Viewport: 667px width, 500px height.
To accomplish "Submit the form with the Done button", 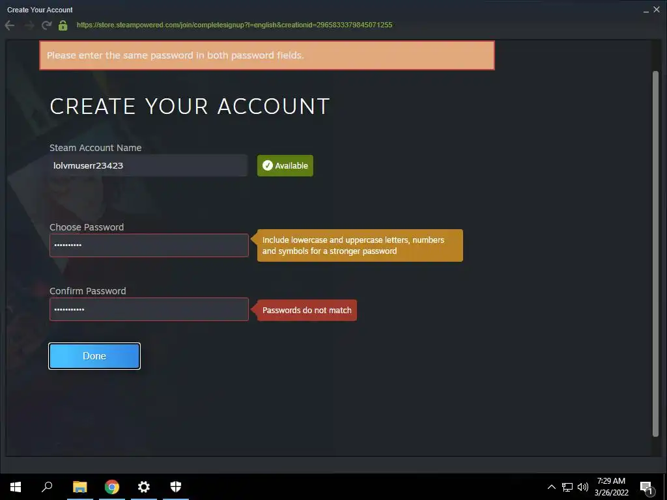I will pos(94,356).
